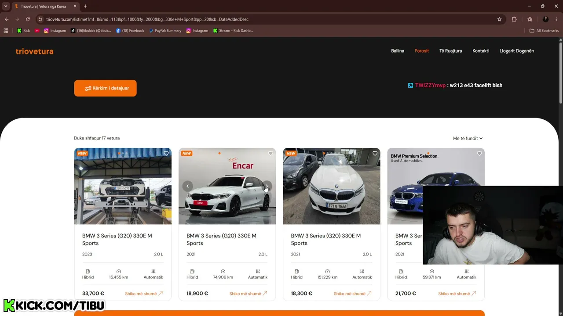Open the Kërkim i detajuar filter button
Image resolution: width=563 pixels, height=316 pixels.
(x=105, y=88)
